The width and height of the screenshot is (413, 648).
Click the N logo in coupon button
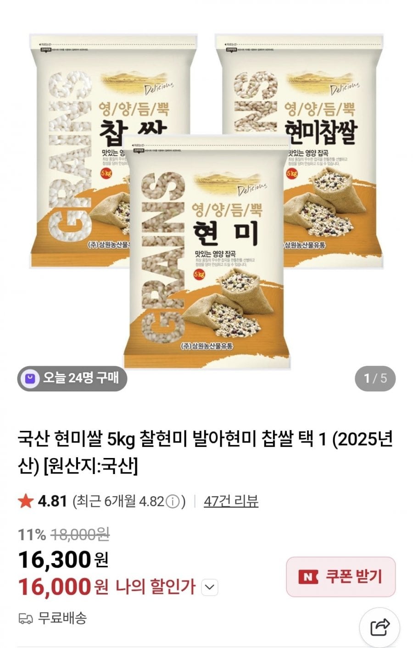[308, 577]
